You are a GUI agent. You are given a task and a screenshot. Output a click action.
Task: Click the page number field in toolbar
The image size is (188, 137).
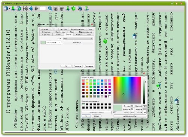(43, 9)
